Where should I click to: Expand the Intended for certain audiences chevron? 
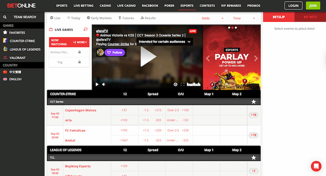click(189, 41)
